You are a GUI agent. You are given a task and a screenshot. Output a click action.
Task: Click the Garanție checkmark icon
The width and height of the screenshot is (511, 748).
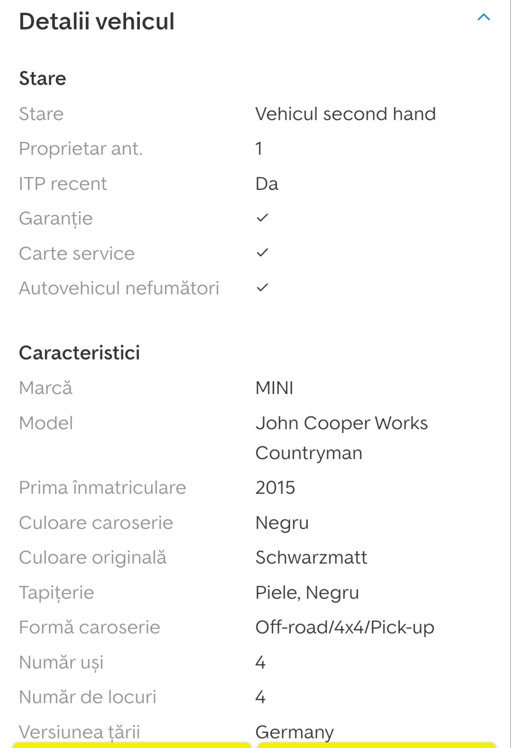pos(262,218)
